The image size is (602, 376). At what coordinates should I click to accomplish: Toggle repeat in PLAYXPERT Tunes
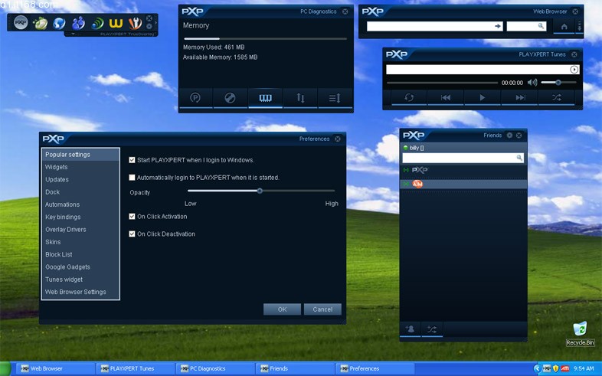pyautogui.click(x=409, y=97)
